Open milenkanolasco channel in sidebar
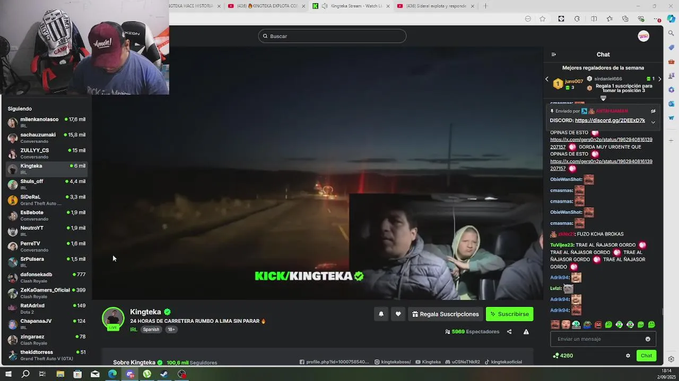 click(x=47, y=122)
